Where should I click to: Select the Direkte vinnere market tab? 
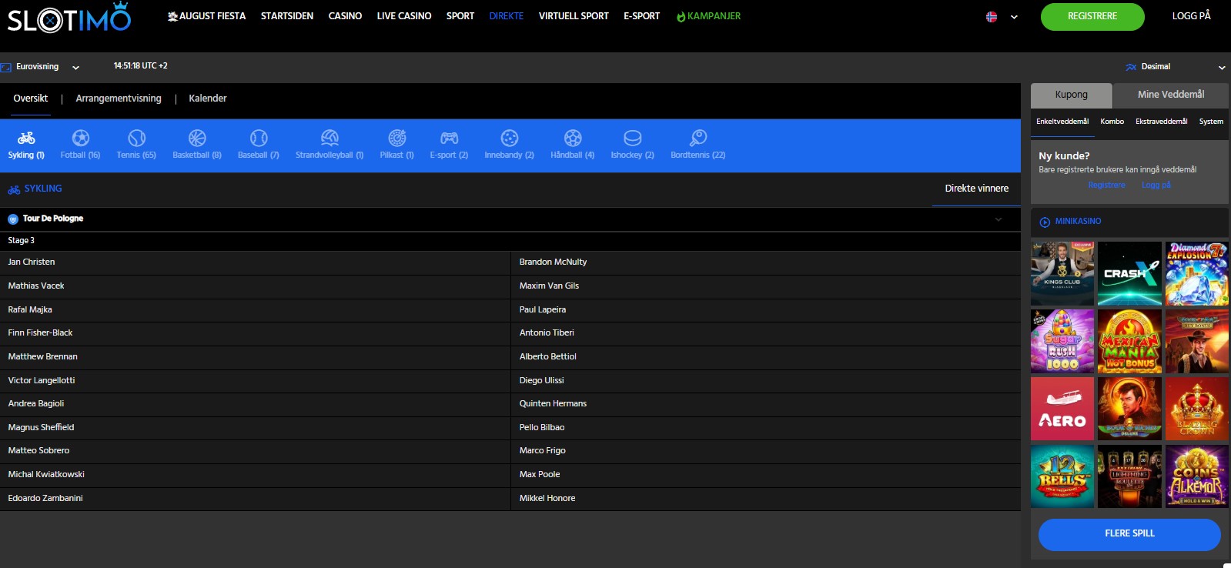976,189
